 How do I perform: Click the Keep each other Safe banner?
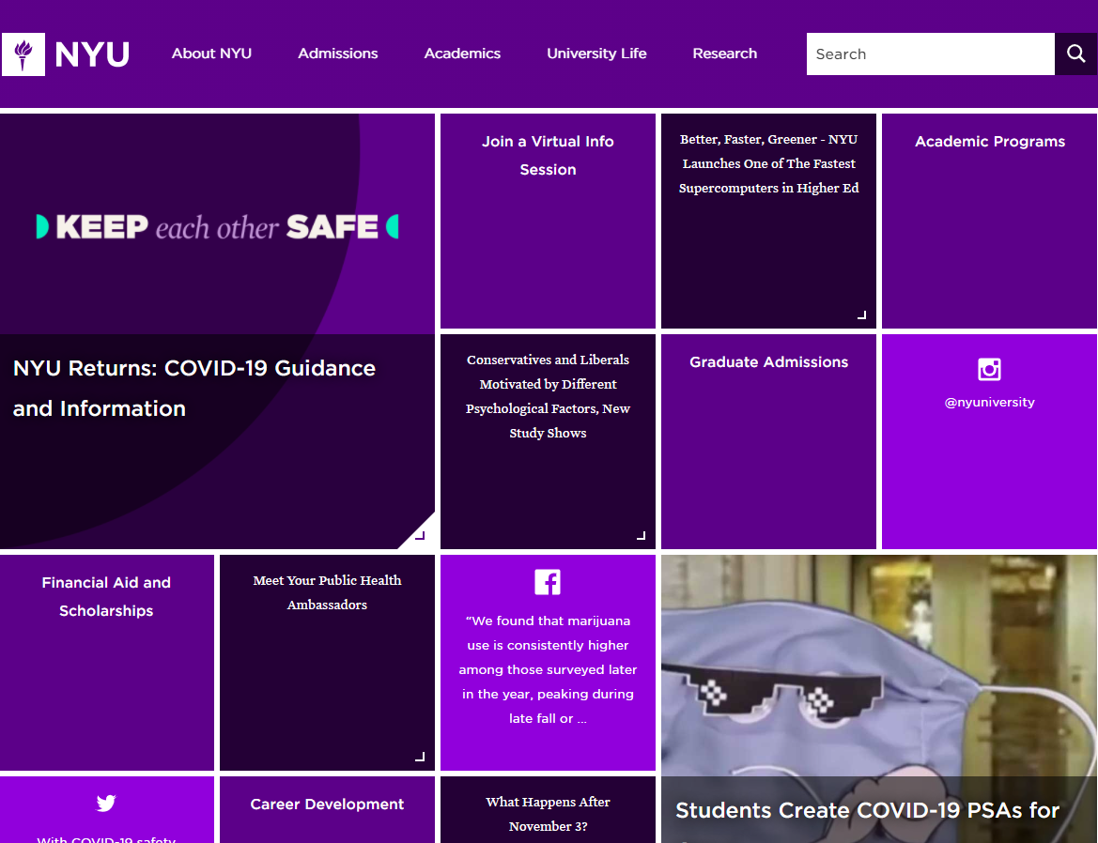[217, 226]
